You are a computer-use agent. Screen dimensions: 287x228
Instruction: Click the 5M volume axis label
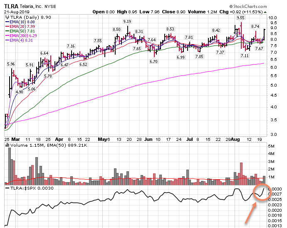click(271, 146)
